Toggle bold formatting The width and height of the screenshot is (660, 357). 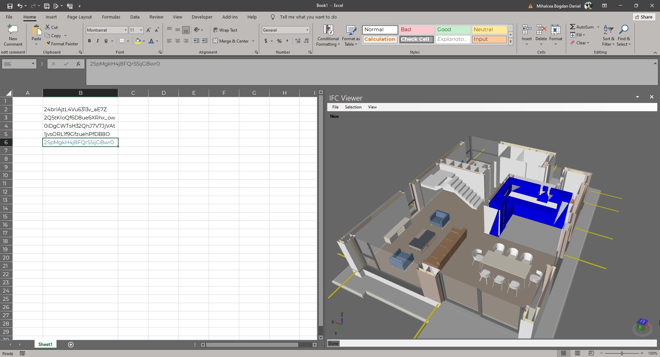89,41
